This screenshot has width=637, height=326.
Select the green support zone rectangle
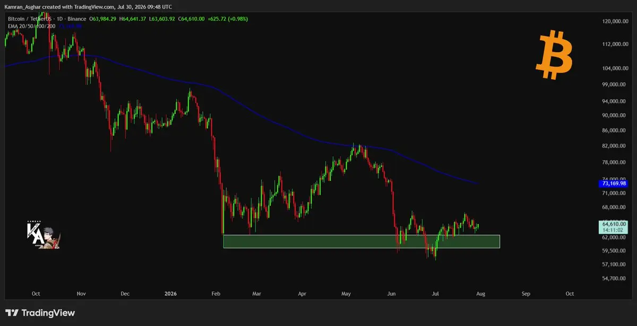pyautogui.click(x=361, y=241)
